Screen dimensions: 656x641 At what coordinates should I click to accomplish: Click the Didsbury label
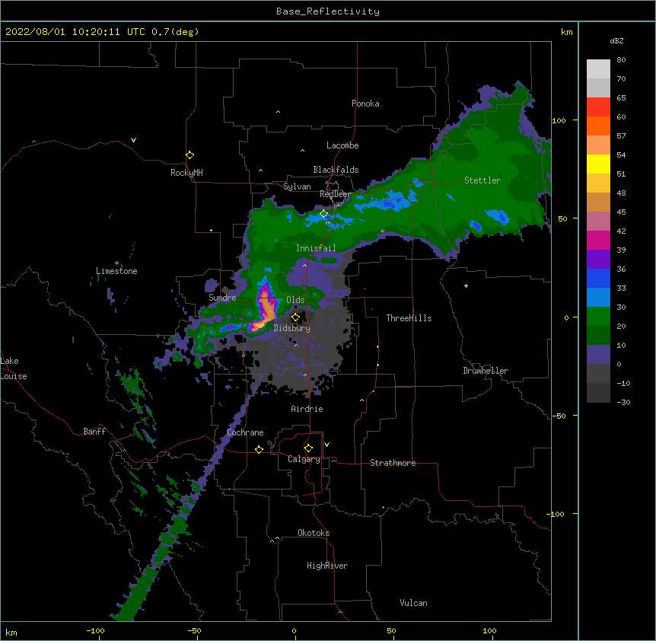[291, 328]
